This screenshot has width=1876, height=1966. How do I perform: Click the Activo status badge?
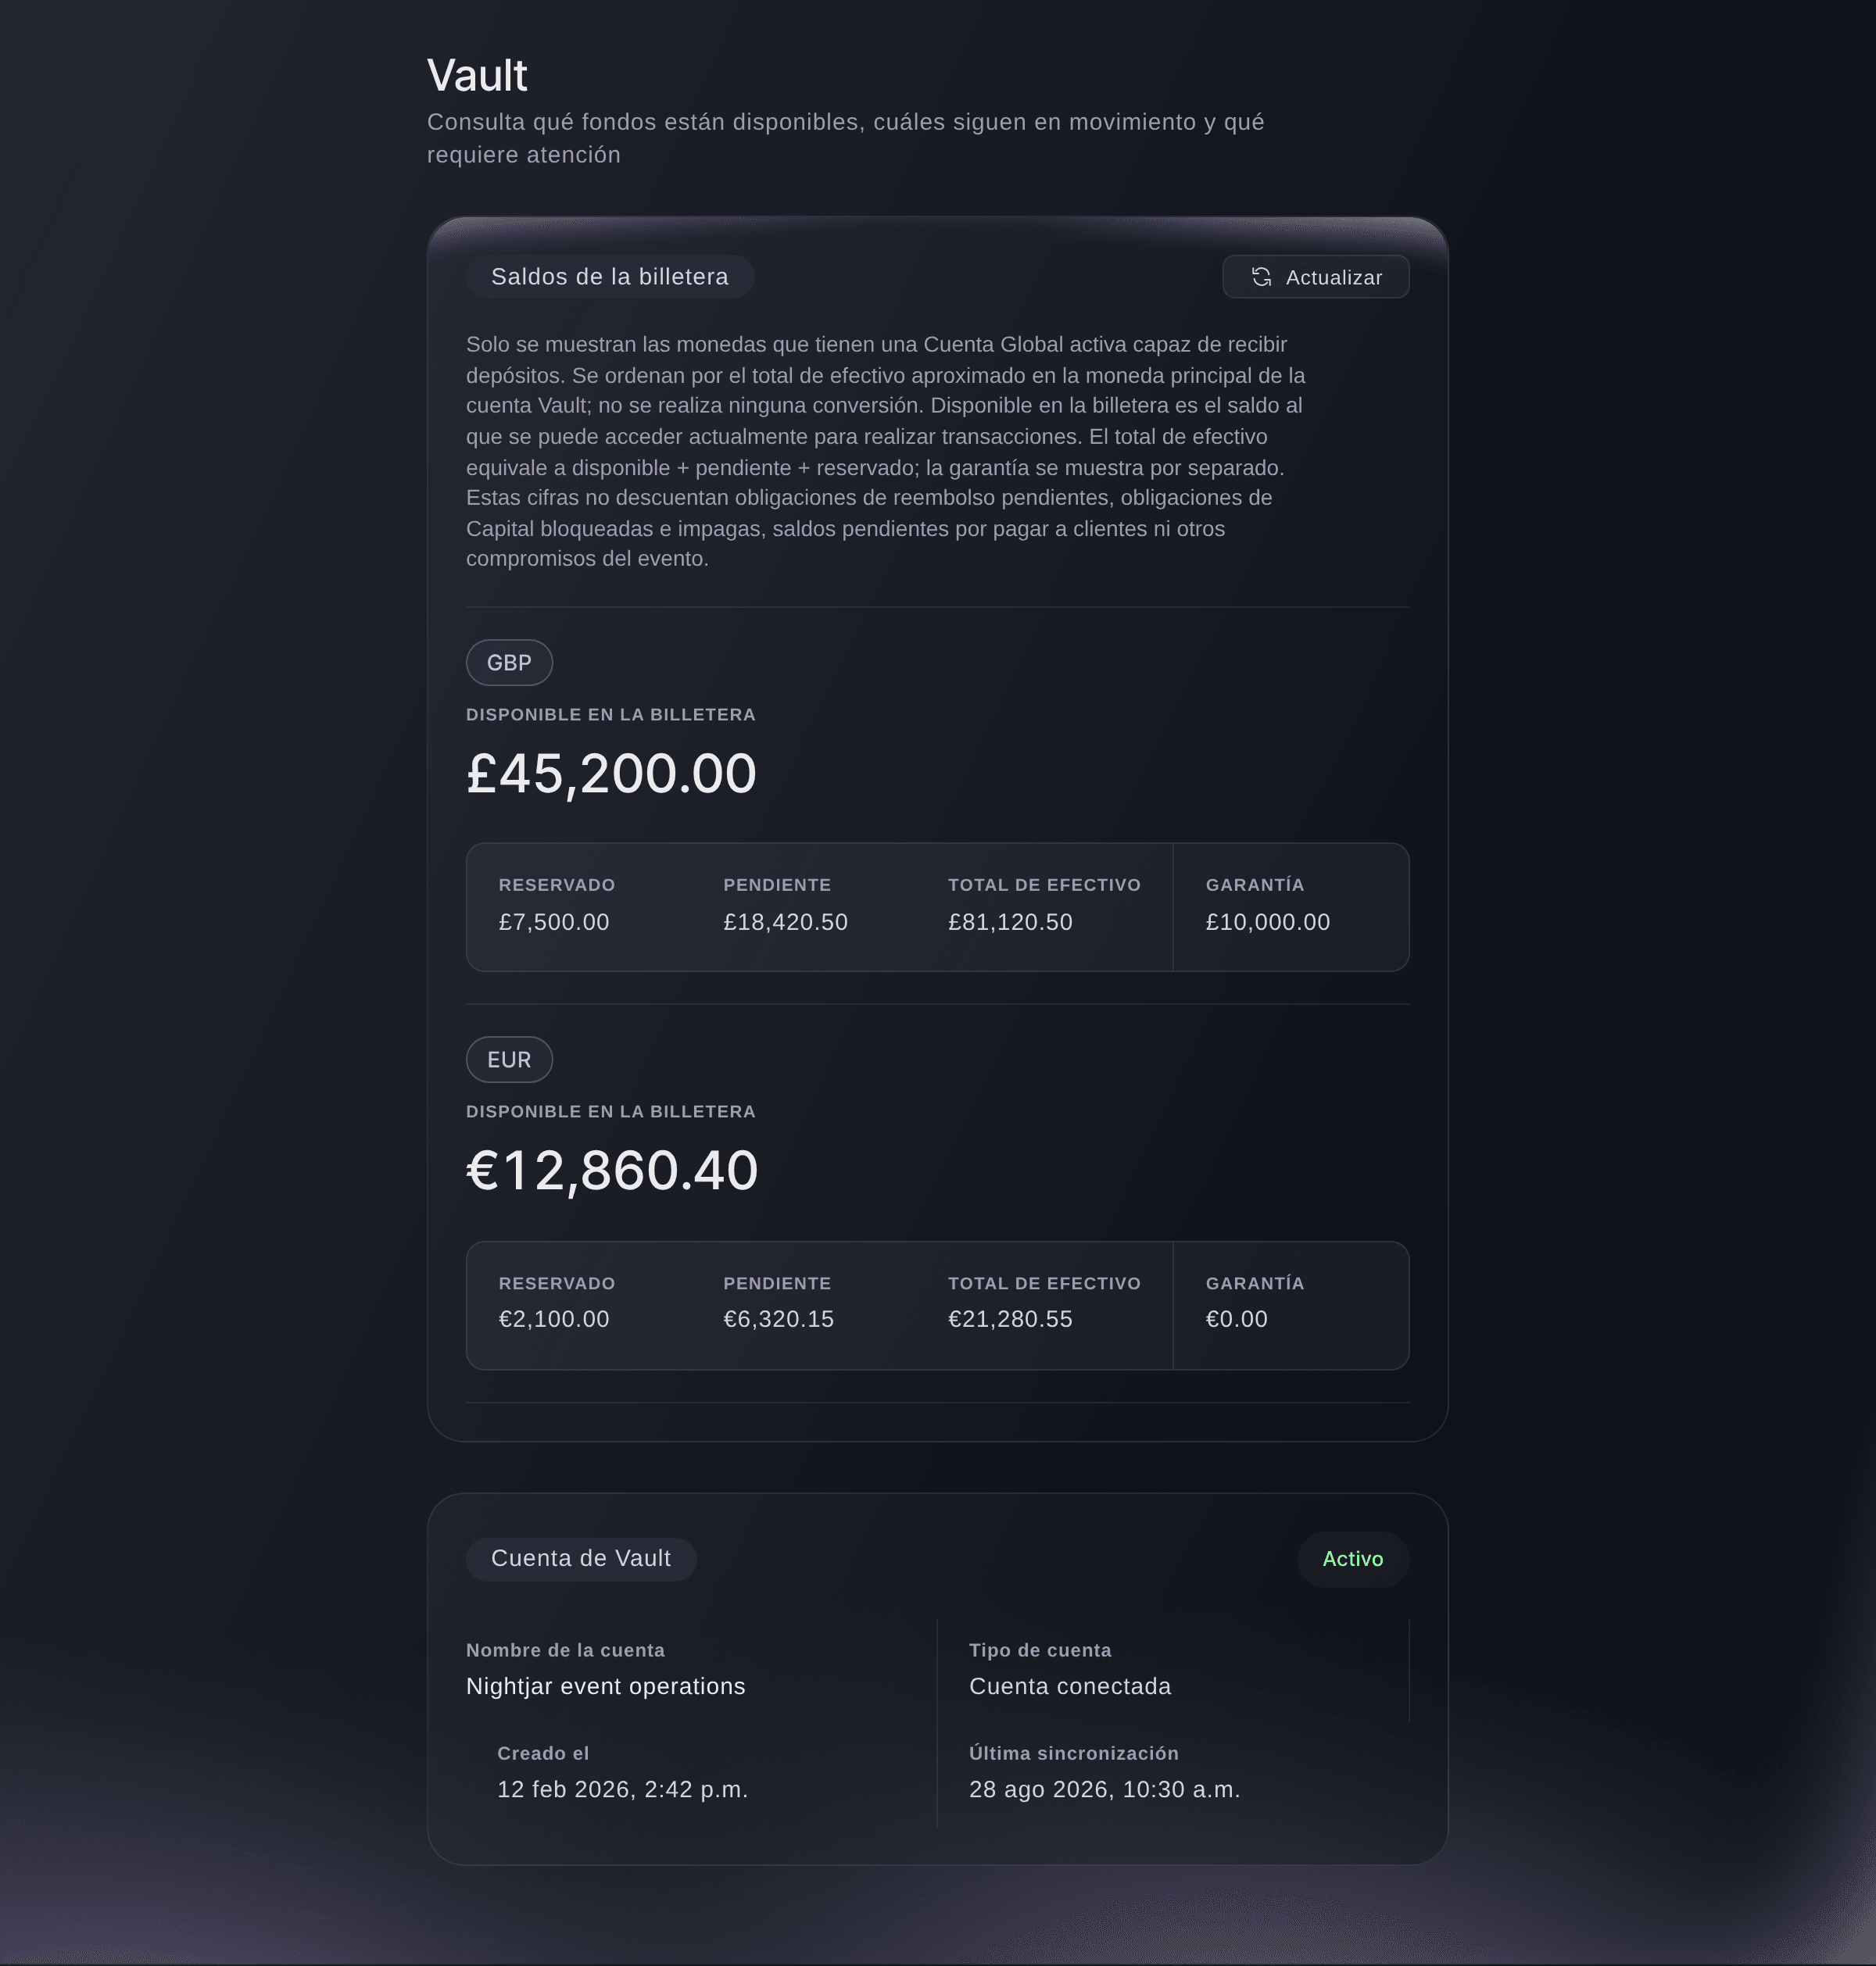point(1352,1559)
